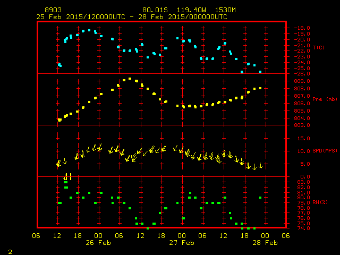Click the 28 Feb date label
This screenshot has height=255, width=340.
(x=265, y=243)
